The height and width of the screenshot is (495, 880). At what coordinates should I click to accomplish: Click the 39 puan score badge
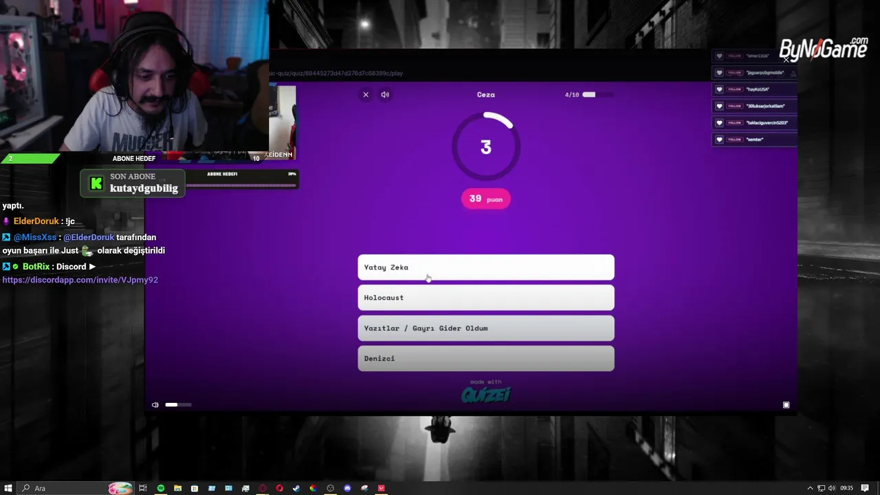tap(486, 199)
